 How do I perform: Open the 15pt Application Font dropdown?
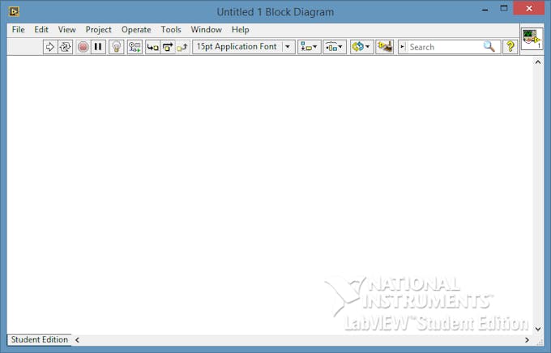244,47
